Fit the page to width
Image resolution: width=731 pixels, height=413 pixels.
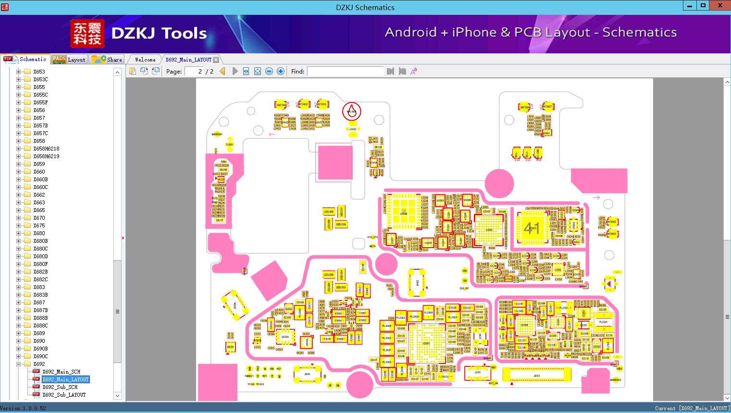[x=246, y=71]
